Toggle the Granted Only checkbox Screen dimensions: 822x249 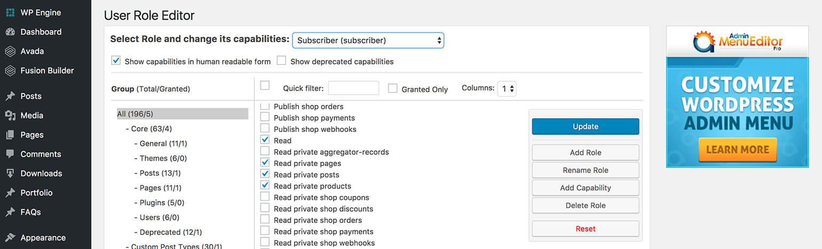(x=393, y=88)
